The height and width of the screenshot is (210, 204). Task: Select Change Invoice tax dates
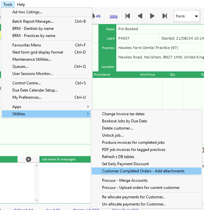coord(123,114)
